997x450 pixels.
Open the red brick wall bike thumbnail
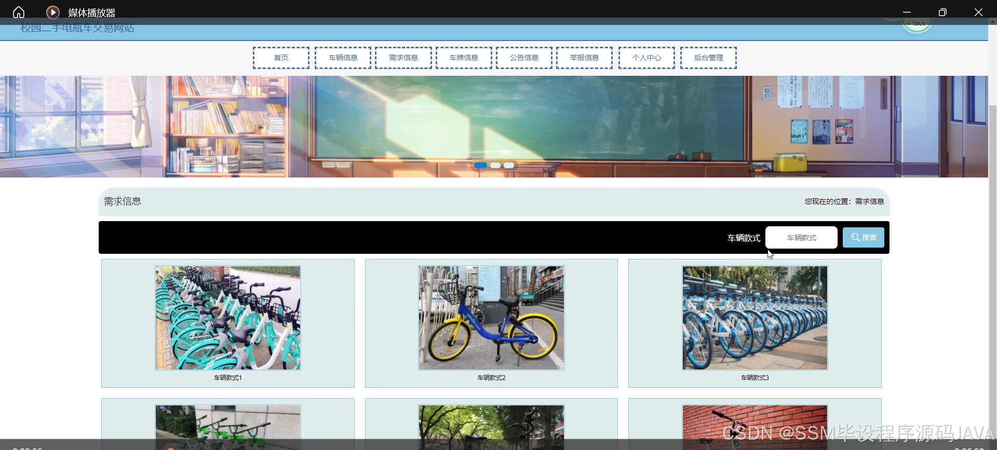755,427
